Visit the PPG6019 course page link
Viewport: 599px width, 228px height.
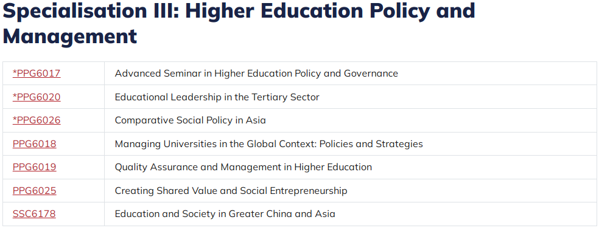(34, 167)
